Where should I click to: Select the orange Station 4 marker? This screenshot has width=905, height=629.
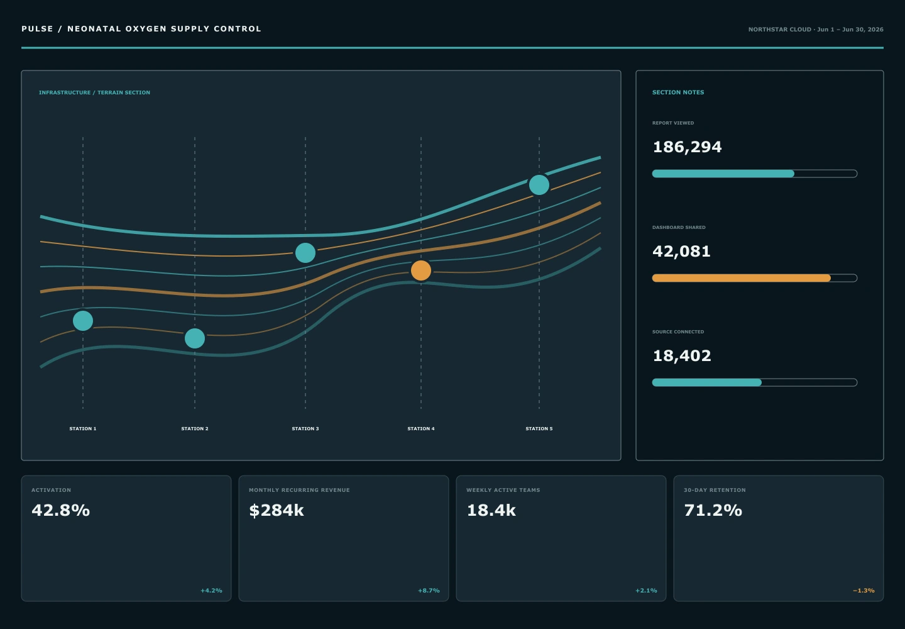421,270
